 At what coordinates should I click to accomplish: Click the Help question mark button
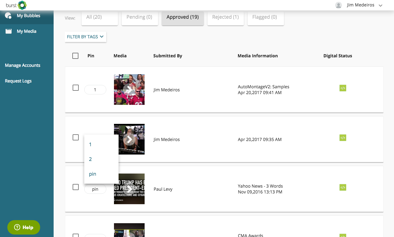[24, 227]
